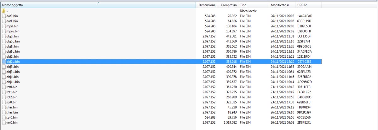Click CRC32 value D3B9E530

coord(304,26)
